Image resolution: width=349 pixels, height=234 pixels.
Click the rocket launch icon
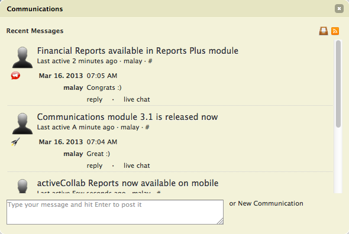click(x=15, y=142)
